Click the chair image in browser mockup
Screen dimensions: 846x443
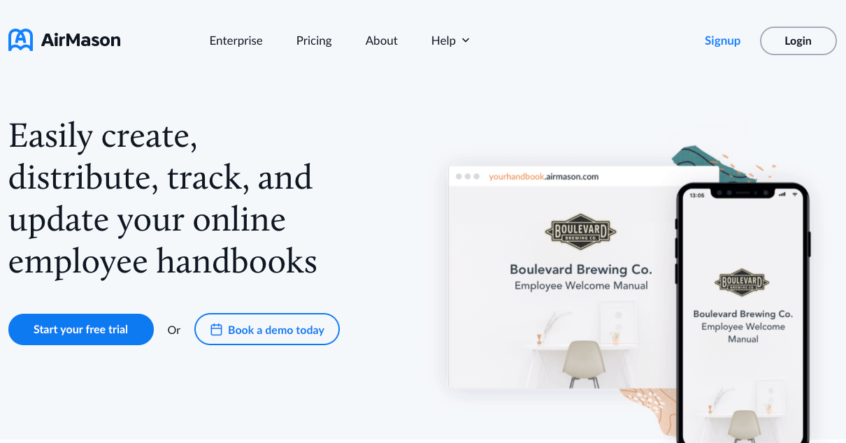[583, 363]
